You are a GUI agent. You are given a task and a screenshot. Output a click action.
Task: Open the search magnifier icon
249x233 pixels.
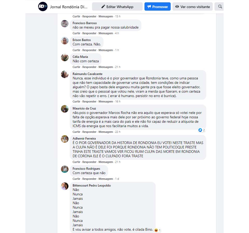(220, 6)
